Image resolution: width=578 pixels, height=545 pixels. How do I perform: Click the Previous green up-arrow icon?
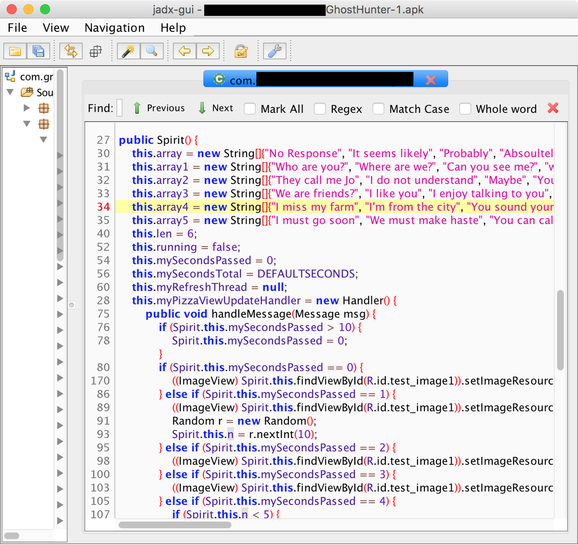(x=137, y=108)
